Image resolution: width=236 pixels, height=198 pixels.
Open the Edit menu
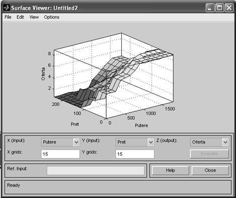pos(20,17)
